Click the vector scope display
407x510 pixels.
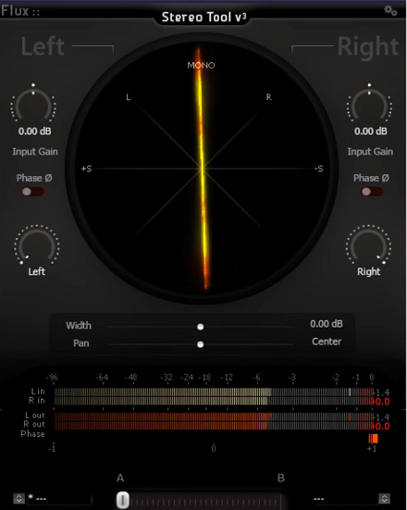(202, 168)
